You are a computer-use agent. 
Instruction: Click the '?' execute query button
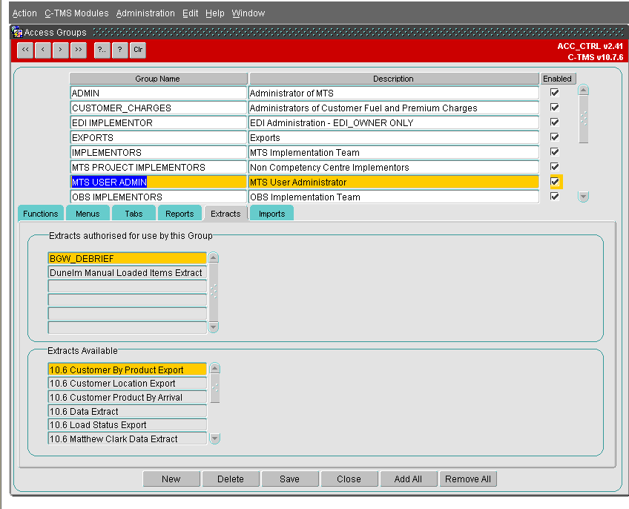pyautogui.click(x=120, y=50)
